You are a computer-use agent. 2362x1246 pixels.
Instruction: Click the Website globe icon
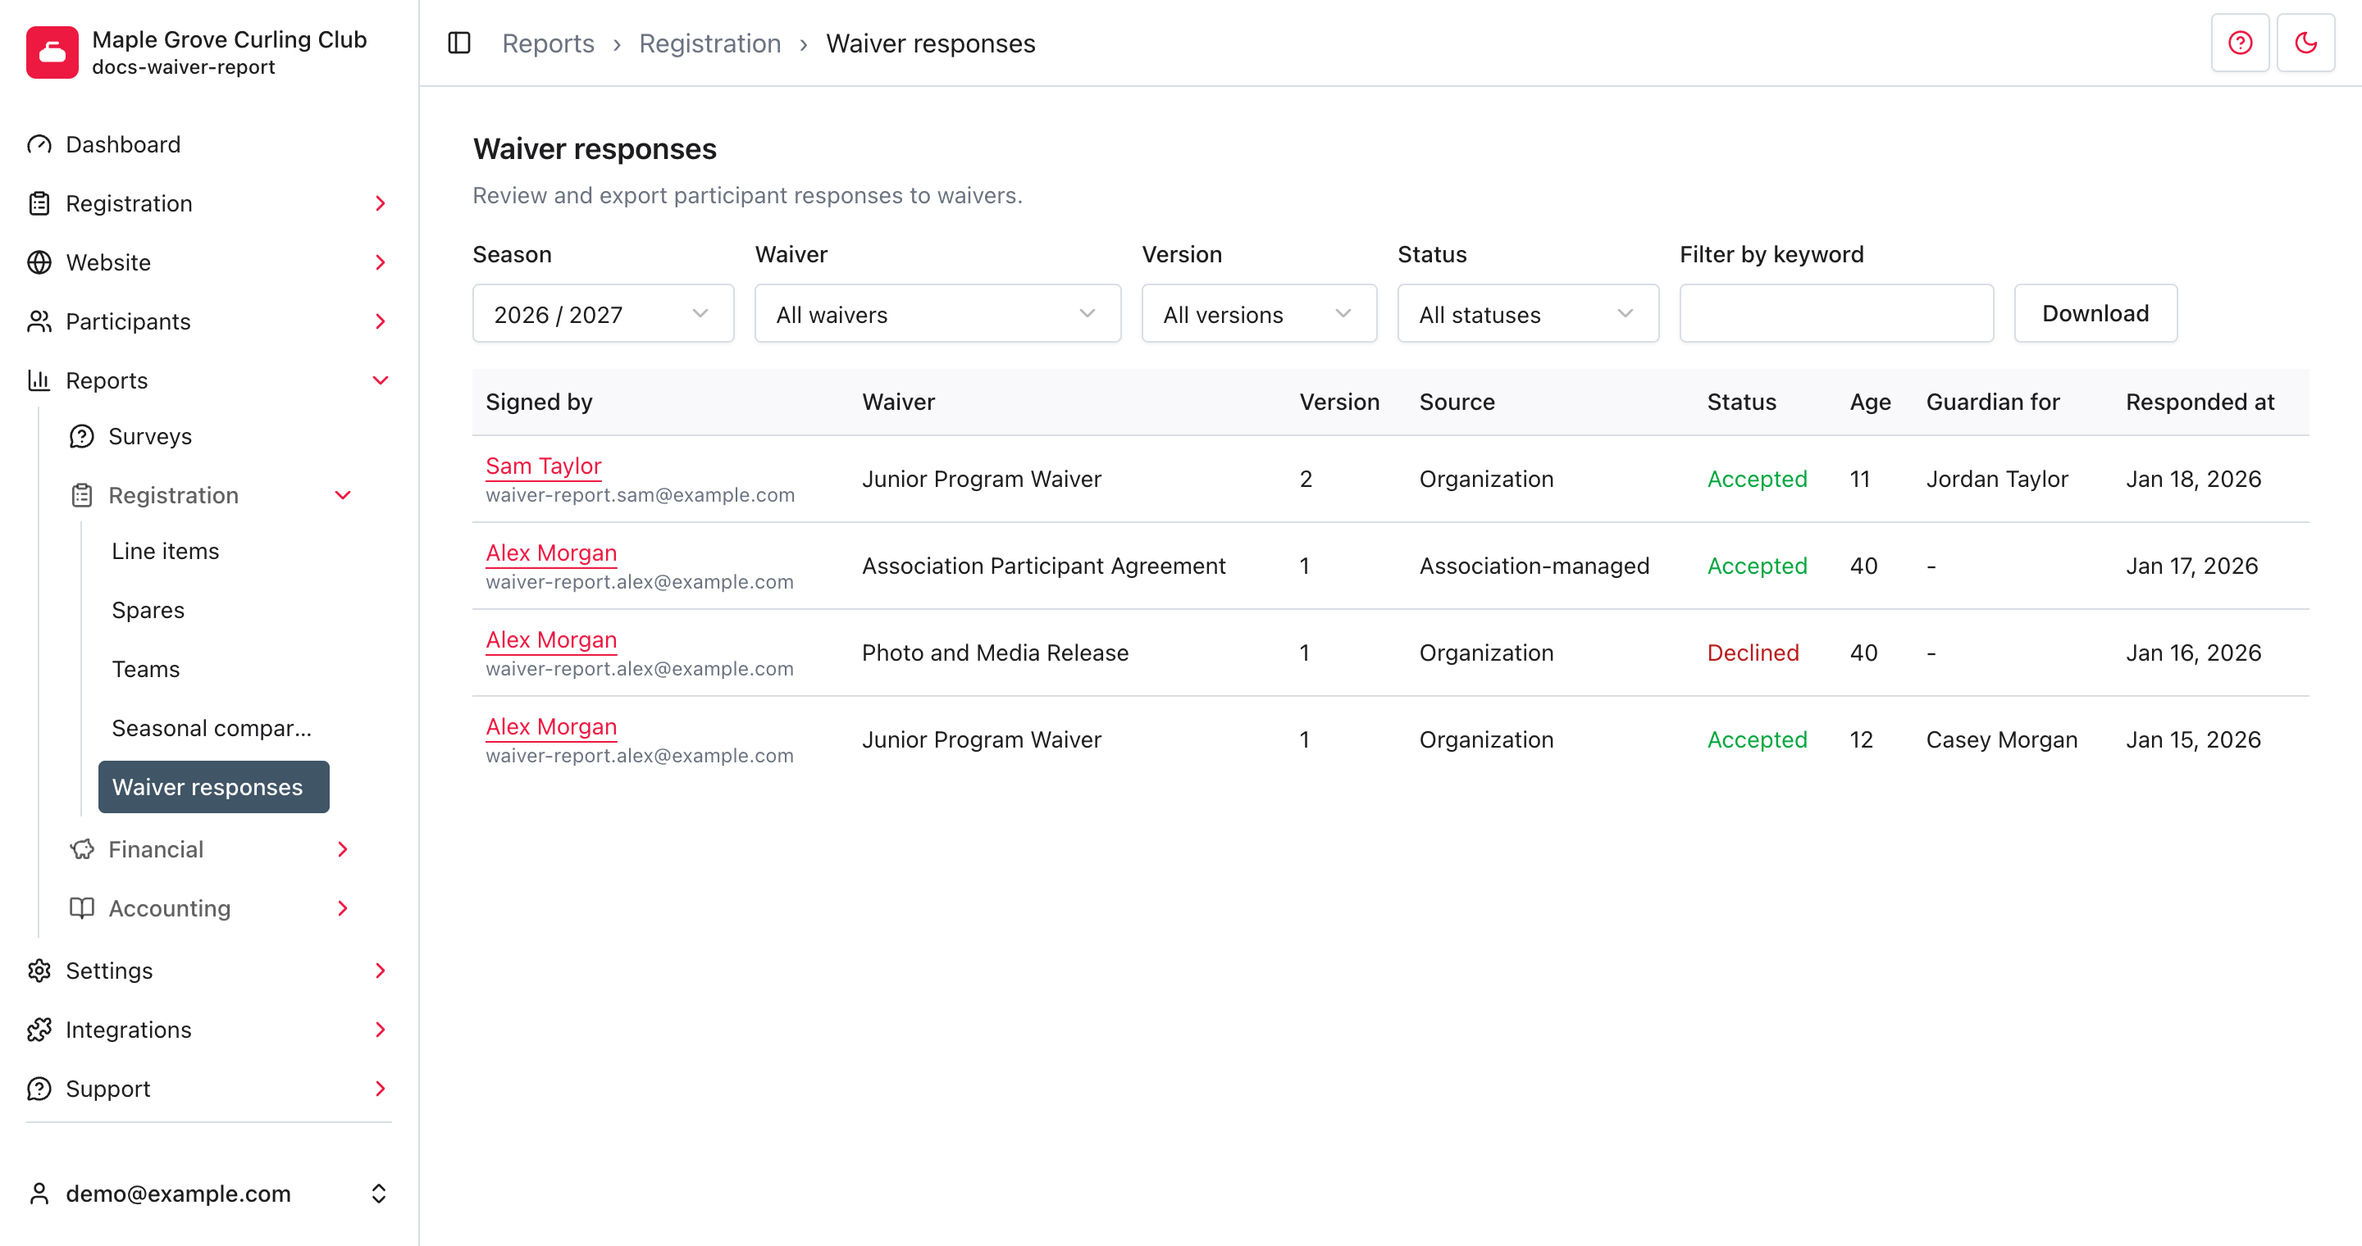[39, 263]
